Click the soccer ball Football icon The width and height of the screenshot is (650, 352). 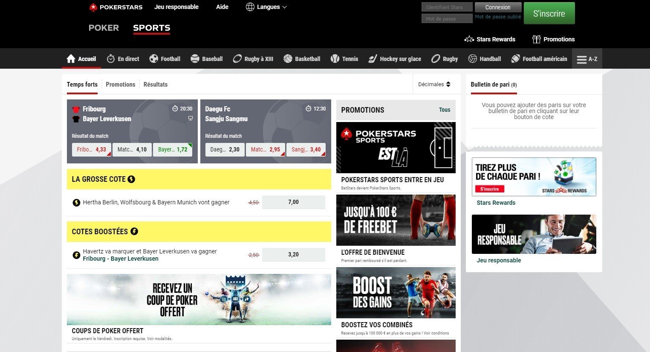click(x=154, y=59)
